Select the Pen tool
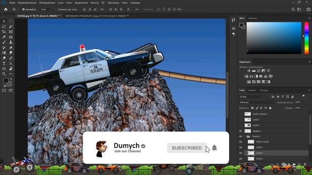The width and height of the screenshot is (312, 175). click(x=11, y=58)
